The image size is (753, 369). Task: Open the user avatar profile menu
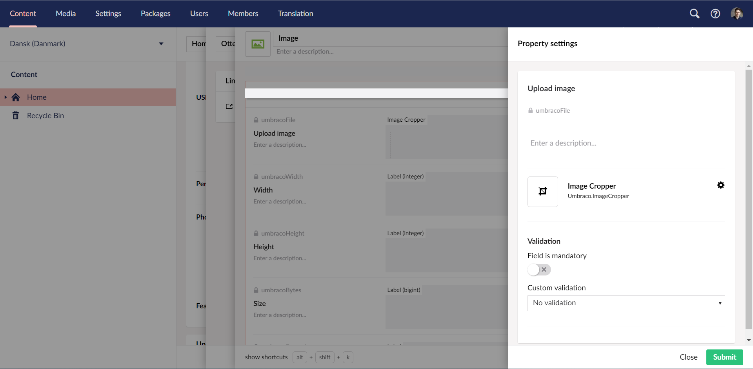[x=737, y=13]
